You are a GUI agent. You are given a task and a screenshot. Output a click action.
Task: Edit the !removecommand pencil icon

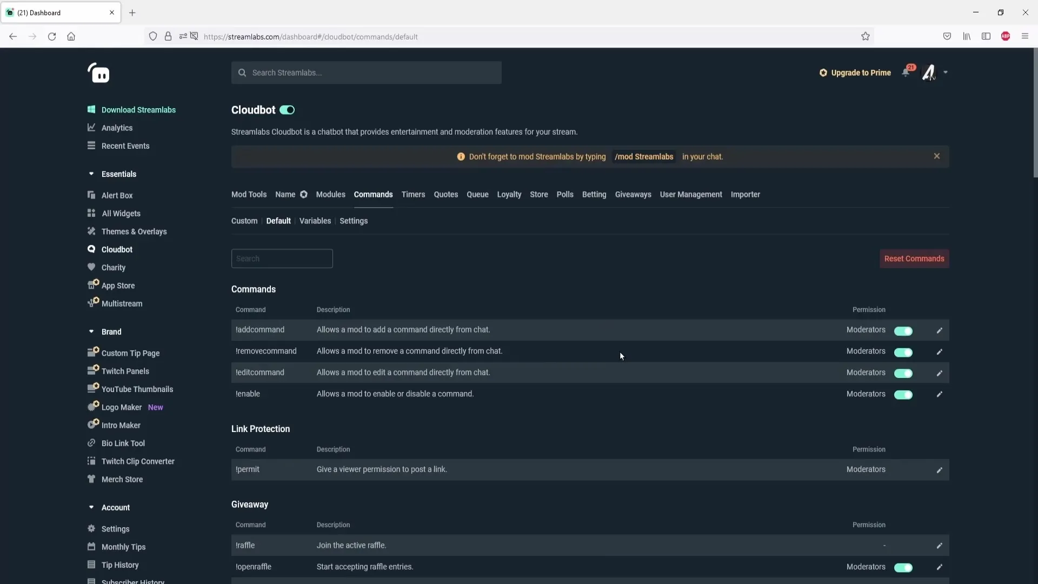[x=939, y=352]
